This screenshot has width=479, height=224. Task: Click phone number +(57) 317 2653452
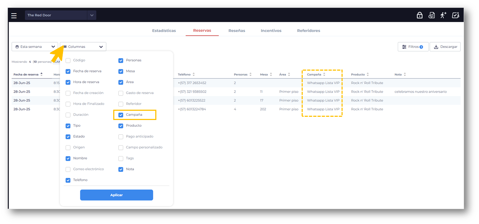[192, 83]
